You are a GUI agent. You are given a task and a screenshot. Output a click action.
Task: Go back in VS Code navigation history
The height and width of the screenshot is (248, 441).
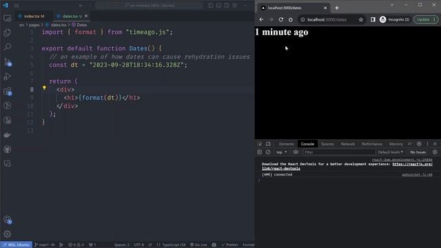point(81,6)
